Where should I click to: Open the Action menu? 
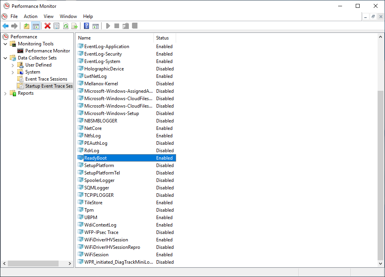click(30, 16)
